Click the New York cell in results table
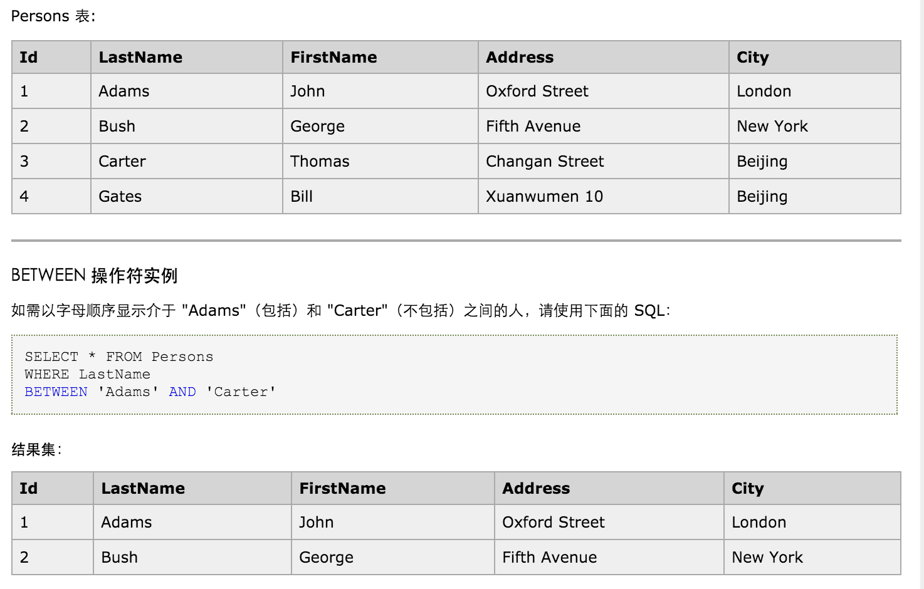This screenshot has height=589, width=924. pos(767,556)
